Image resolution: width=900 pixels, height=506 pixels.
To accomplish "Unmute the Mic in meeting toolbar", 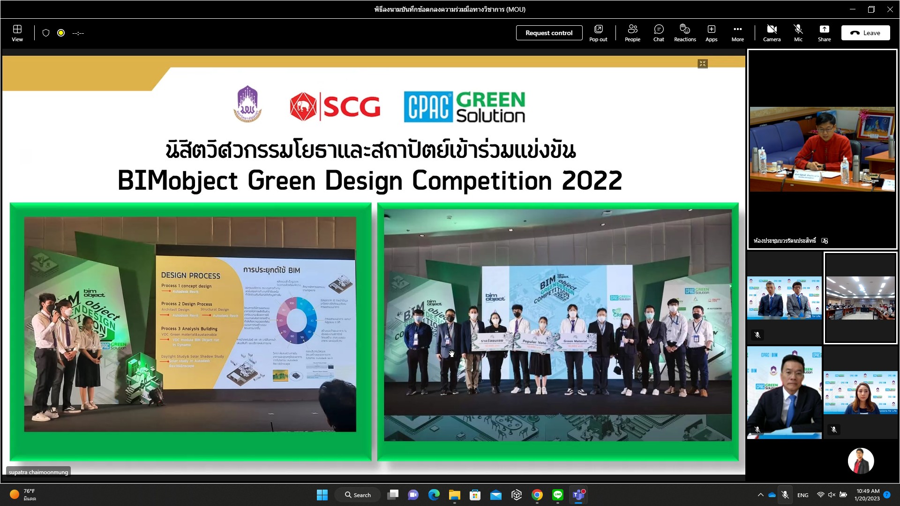I will pyautogui.click(x=798, y=33).
